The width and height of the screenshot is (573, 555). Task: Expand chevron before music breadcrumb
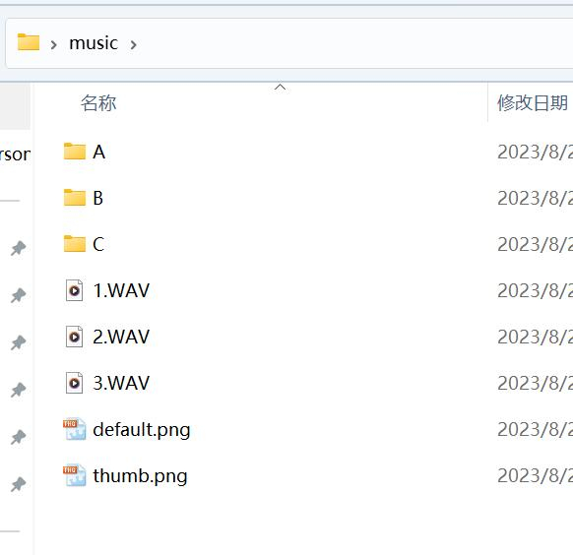tap(54, 44)
